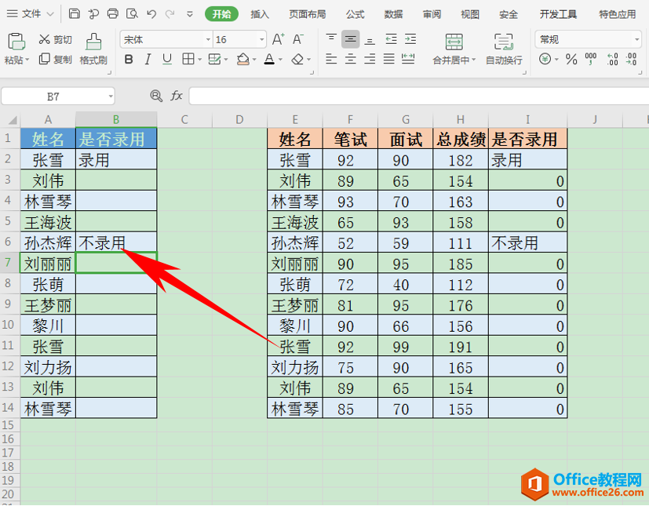649x506 pixels.
Task: Open the font size dropdown 16
Action: coord(261,40)
